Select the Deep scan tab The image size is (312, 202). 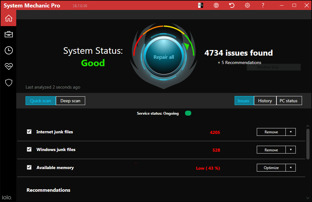(71, 101)
